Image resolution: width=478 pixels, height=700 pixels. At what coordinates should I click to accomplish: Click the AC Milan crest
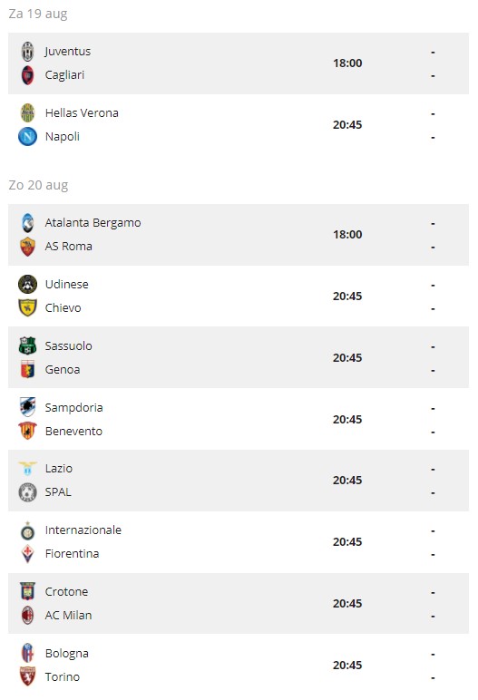pos(28,615)
